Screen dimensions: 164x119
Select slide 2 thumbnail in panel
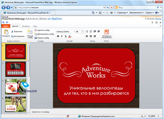tap(15, 69)
